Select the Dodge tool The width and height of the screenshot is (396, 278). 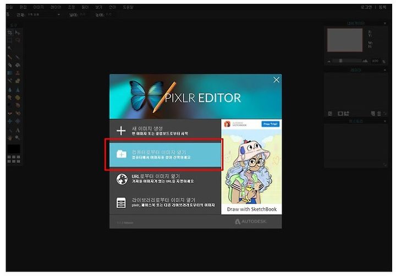pos(10,105)
